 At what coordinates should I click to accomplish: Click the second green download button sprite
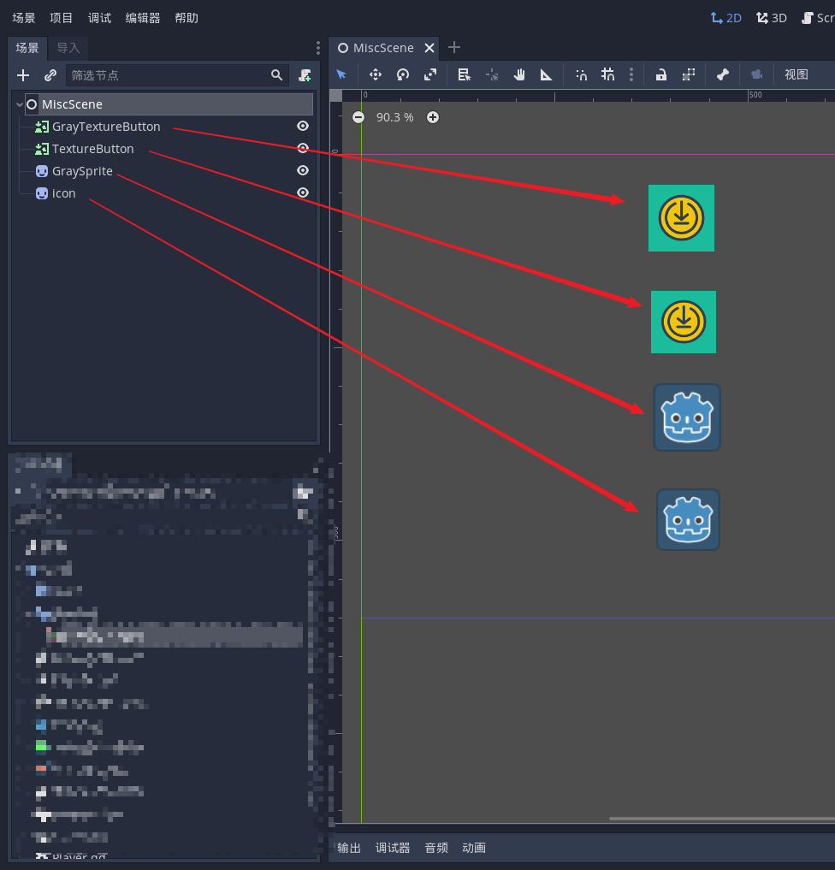pyautogui.click(x=684, y=322)
